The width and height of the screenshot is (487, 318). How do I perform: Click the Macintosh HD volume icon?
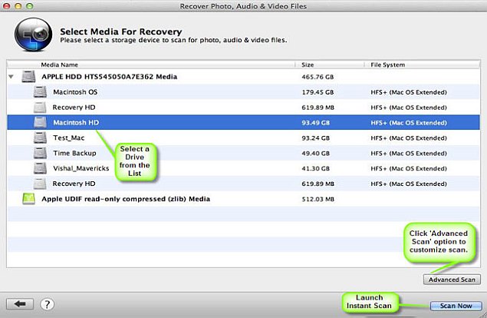[x=40, y=123]
